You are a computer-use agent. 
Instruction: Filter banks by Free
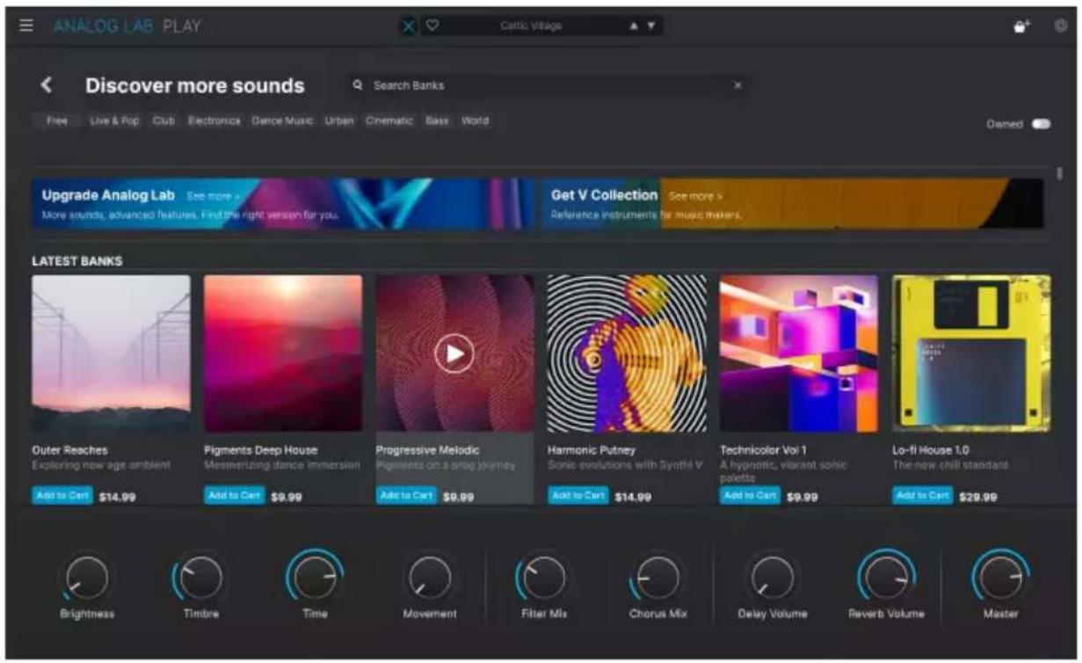click(x=57, y=121)
